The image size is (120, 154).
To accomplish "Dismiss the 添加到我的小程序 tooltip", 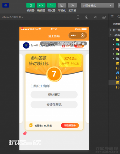I will [x=83, y=44].
